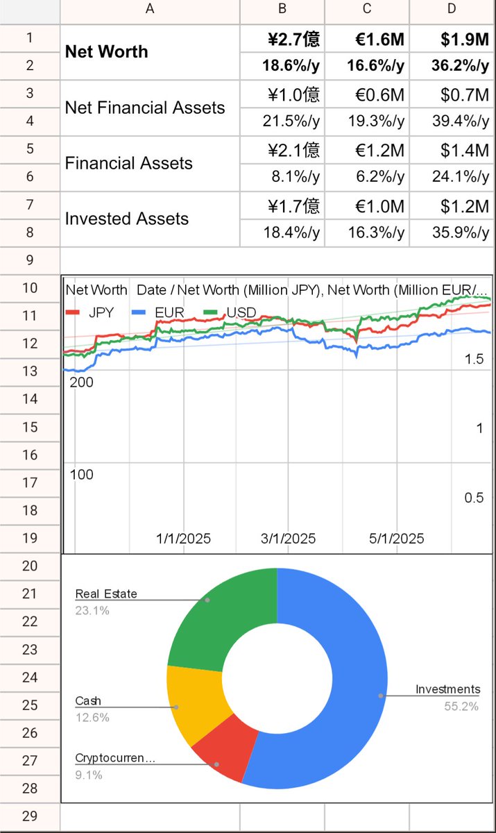496x833 pixels.
Task: Click the $1.4M Financial Assets cell
Action: (452, 149)
